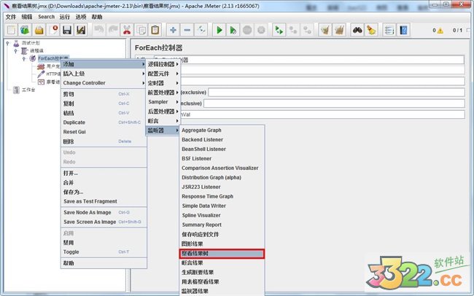This screenshot has height=296, width=474.
Task: Click the ForEach controller name input field
Action: pos(309,60)
